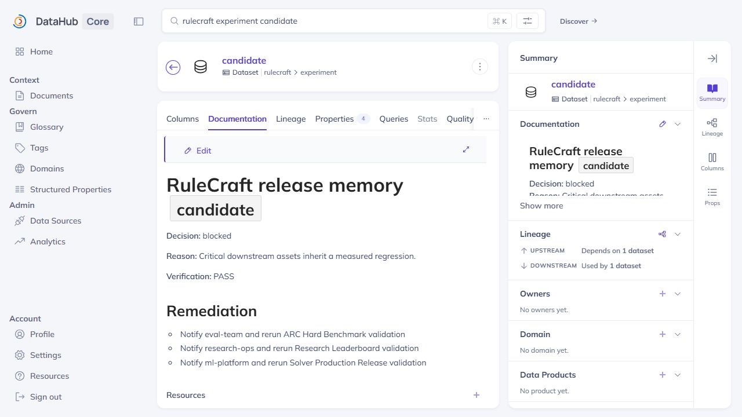Collapse the Data Products section chevron
Viewport: 742px width, 417px height.
[x=678, y=375]
